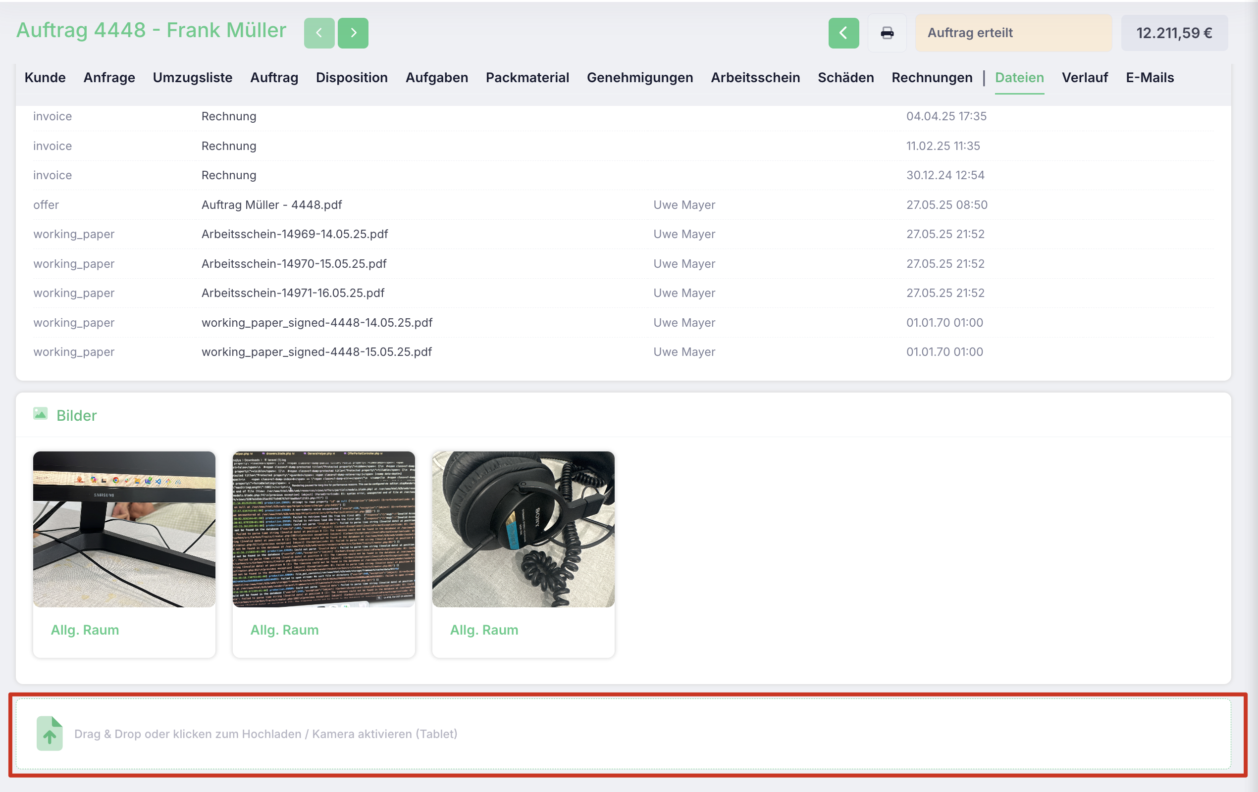
Task: Open the E-Mails tab
Action: pos(1150,78)
